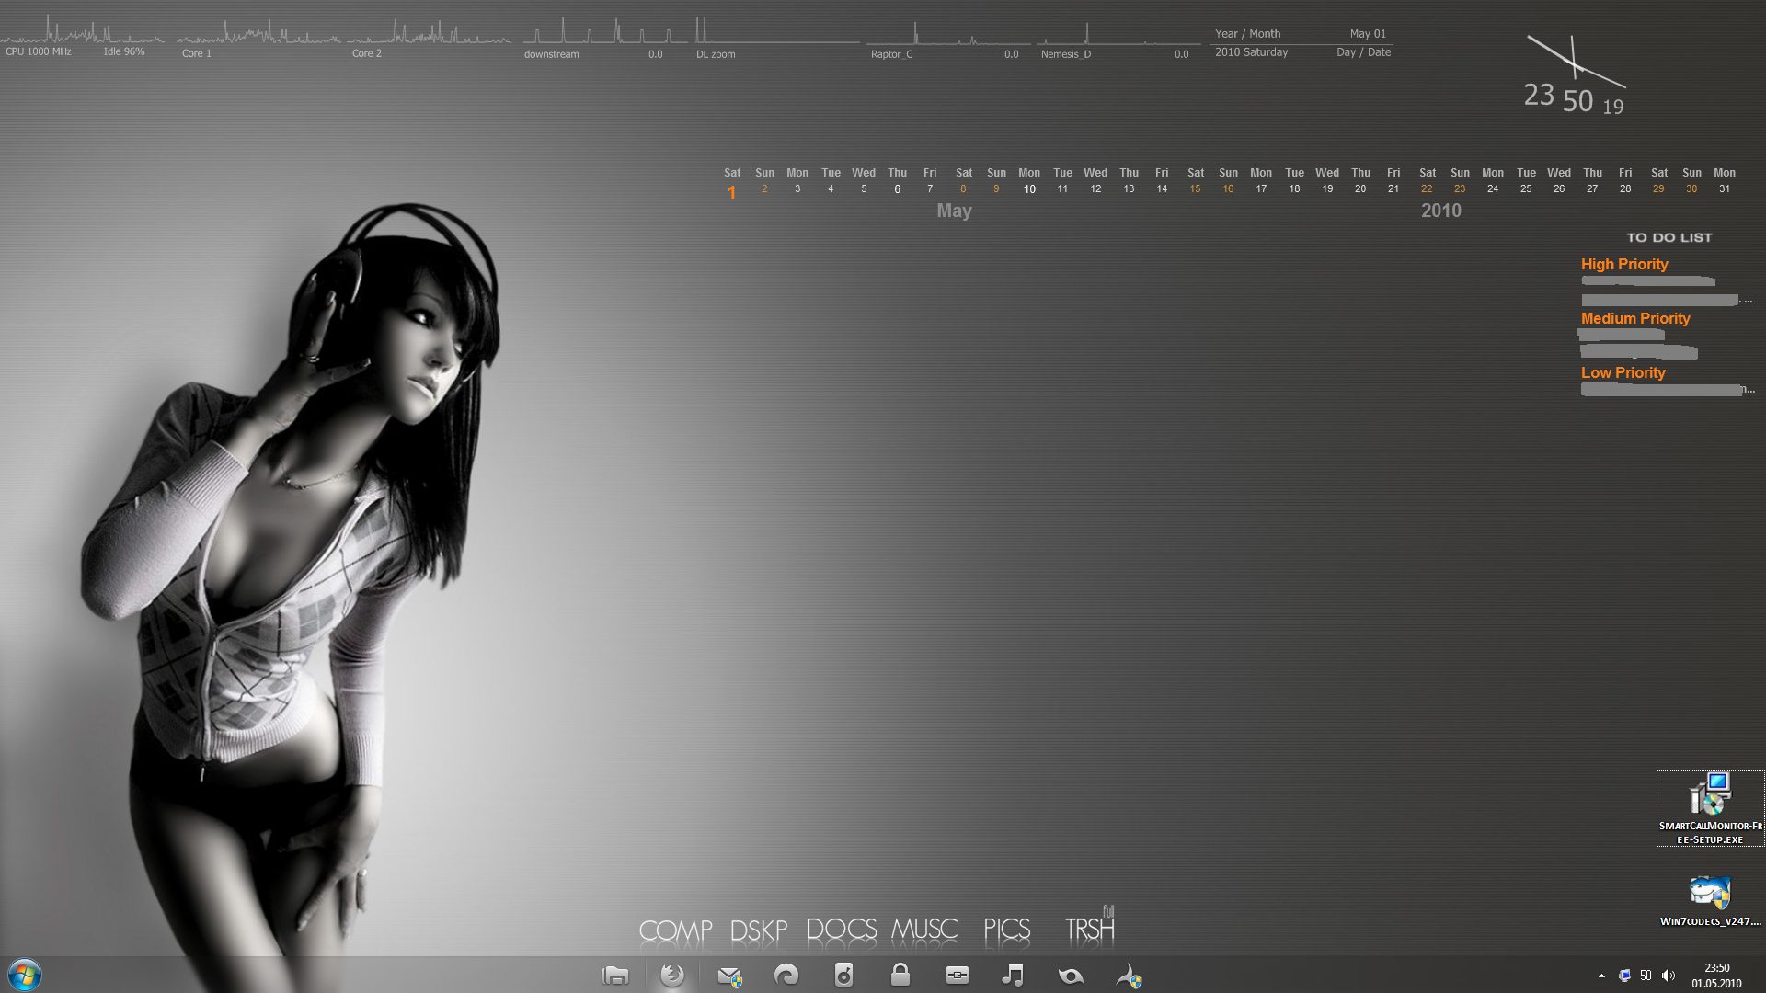Open the COMP launcher shortcut
This screenshot has width=1766, height=993.
click(675, 930)
